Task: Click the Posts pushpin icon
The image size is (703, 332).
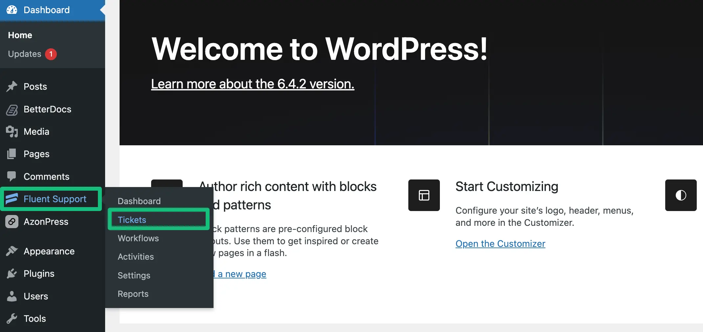Action: pyautogui.click(x=12, y=86)
